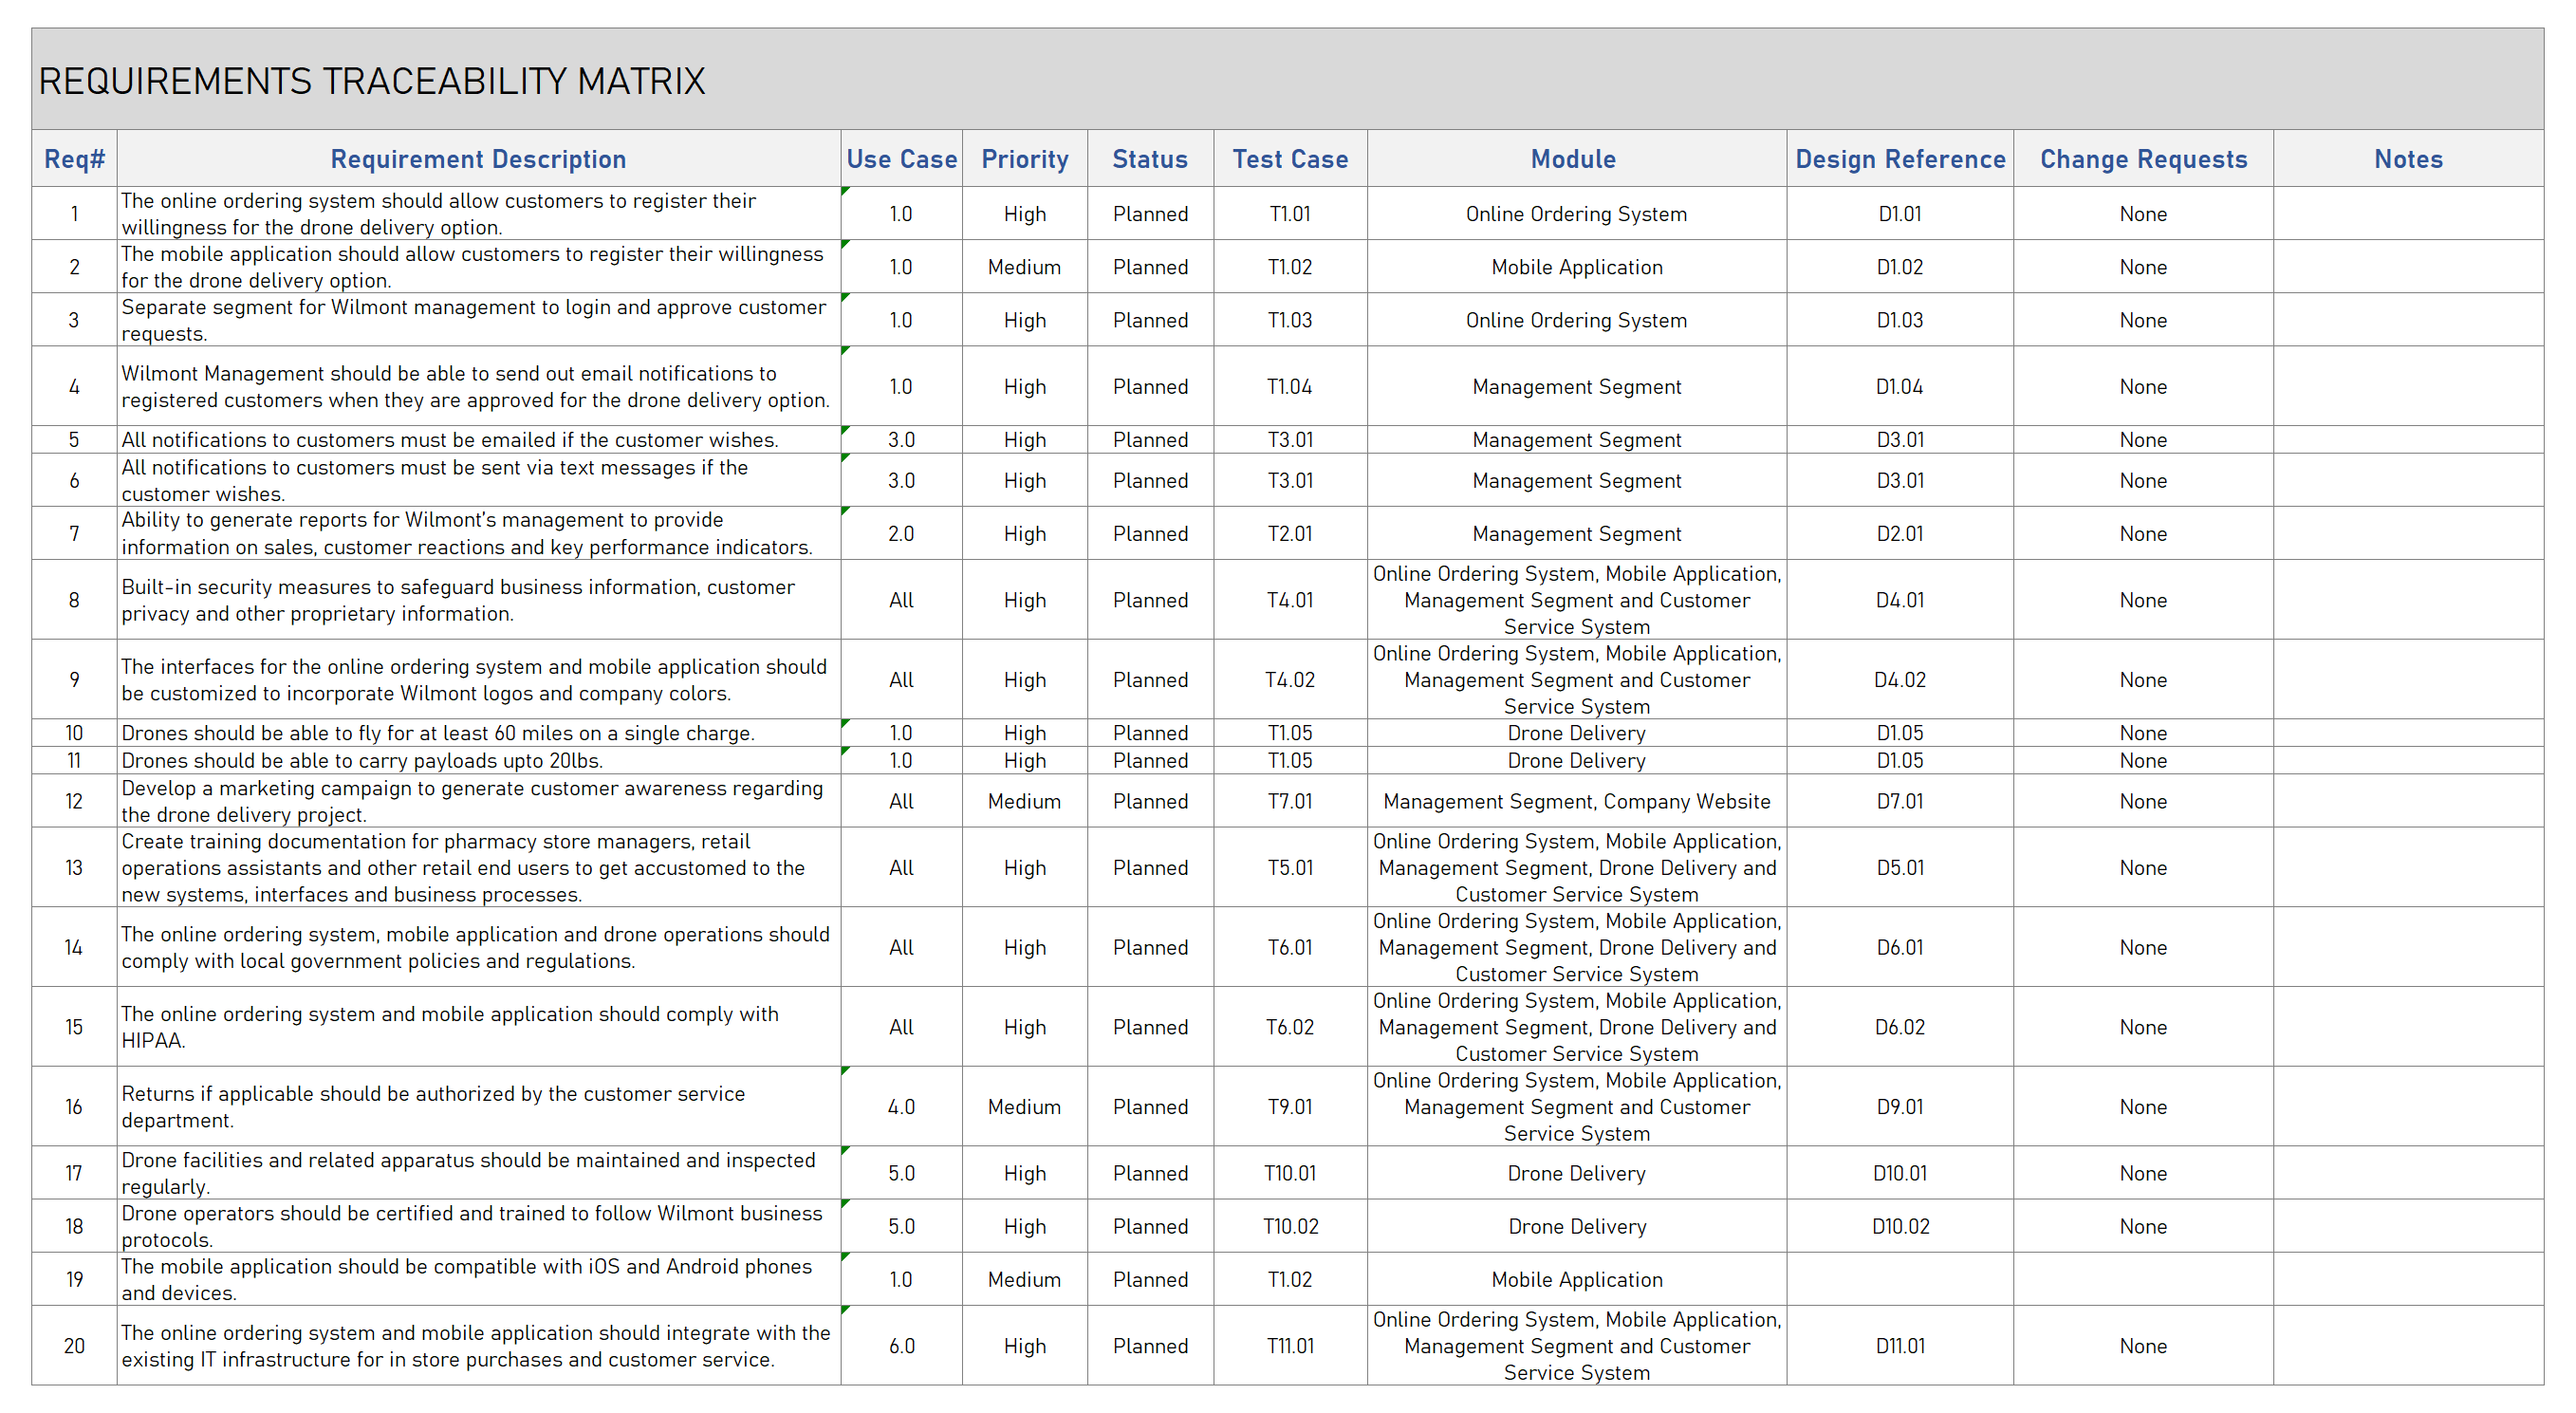Viewport: 2576px width, 1413px height.
Task: Click test case T1.04
Action: click(x=1290, y=387)
